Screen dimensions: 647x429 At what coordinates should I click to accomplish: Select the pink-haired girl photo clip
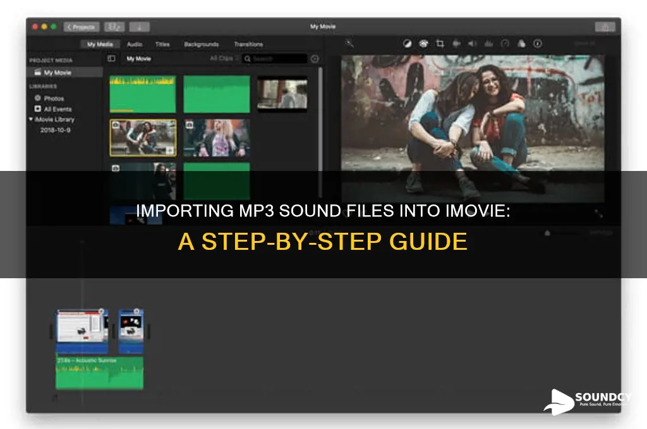[x=217, y=138]
